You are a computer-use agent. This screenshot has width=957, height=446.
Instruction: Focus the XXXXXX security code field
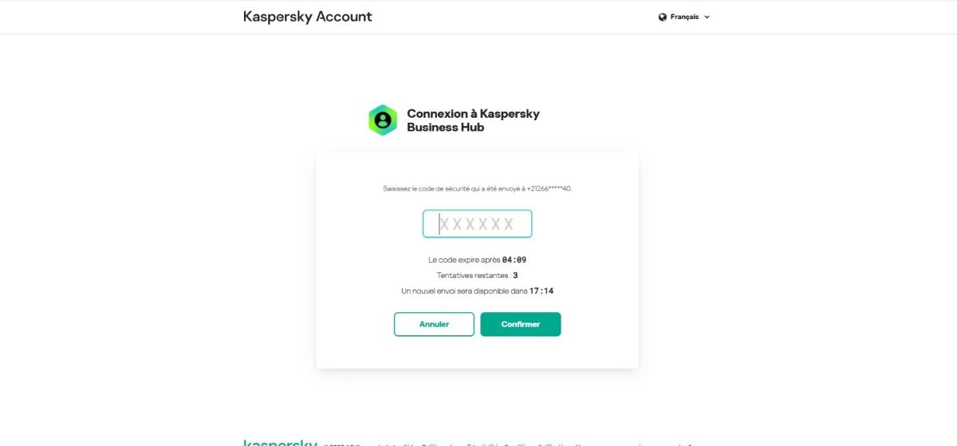click(x=477, y=224)
